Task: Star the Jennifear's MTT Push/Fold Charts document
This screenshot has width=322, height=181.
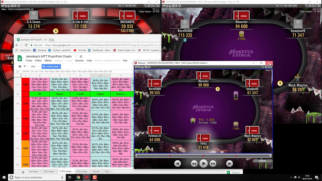Action: 76,57
